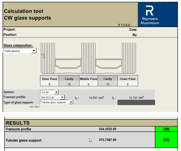Image resolution: width=181 pixels, height=151 pixels.
Task: Click the outer pane in the glazing diagram
Action: [x=129, y=58]
